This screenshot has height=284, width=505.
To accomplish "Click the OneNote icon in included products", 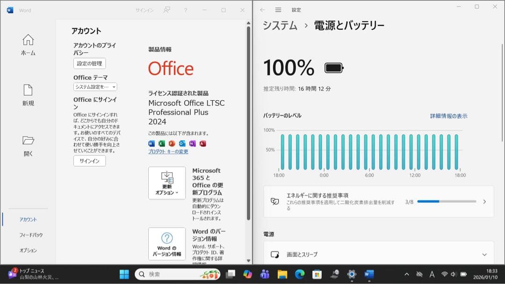I will click(192, 143).
